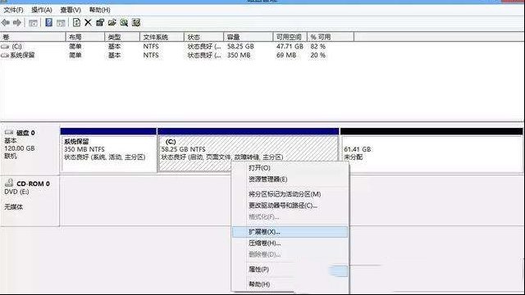Click the open folder toolbar icon
This screenshot has height=295, width=525.
pos(112,22)
